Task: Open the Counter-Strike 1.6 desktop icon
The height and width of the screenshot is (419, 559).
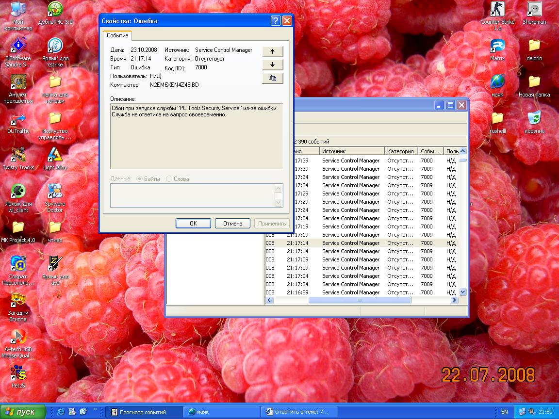Action: tap(497, 10)
